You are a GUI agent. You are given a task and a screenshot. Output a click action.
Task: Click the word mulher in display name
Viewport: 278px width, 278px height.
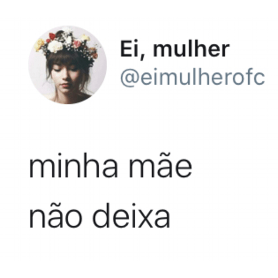tap(191, 48)
